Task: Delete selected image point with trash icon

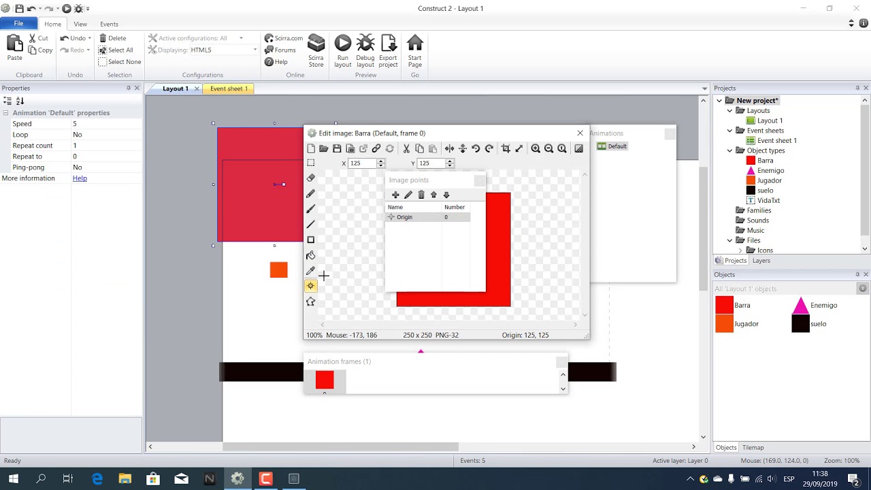Action: click(421, 195)
